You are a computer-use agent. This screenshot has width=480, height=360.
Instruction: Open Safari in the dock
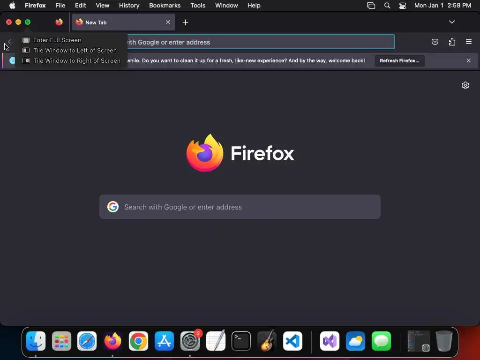[x=87, y=341]
